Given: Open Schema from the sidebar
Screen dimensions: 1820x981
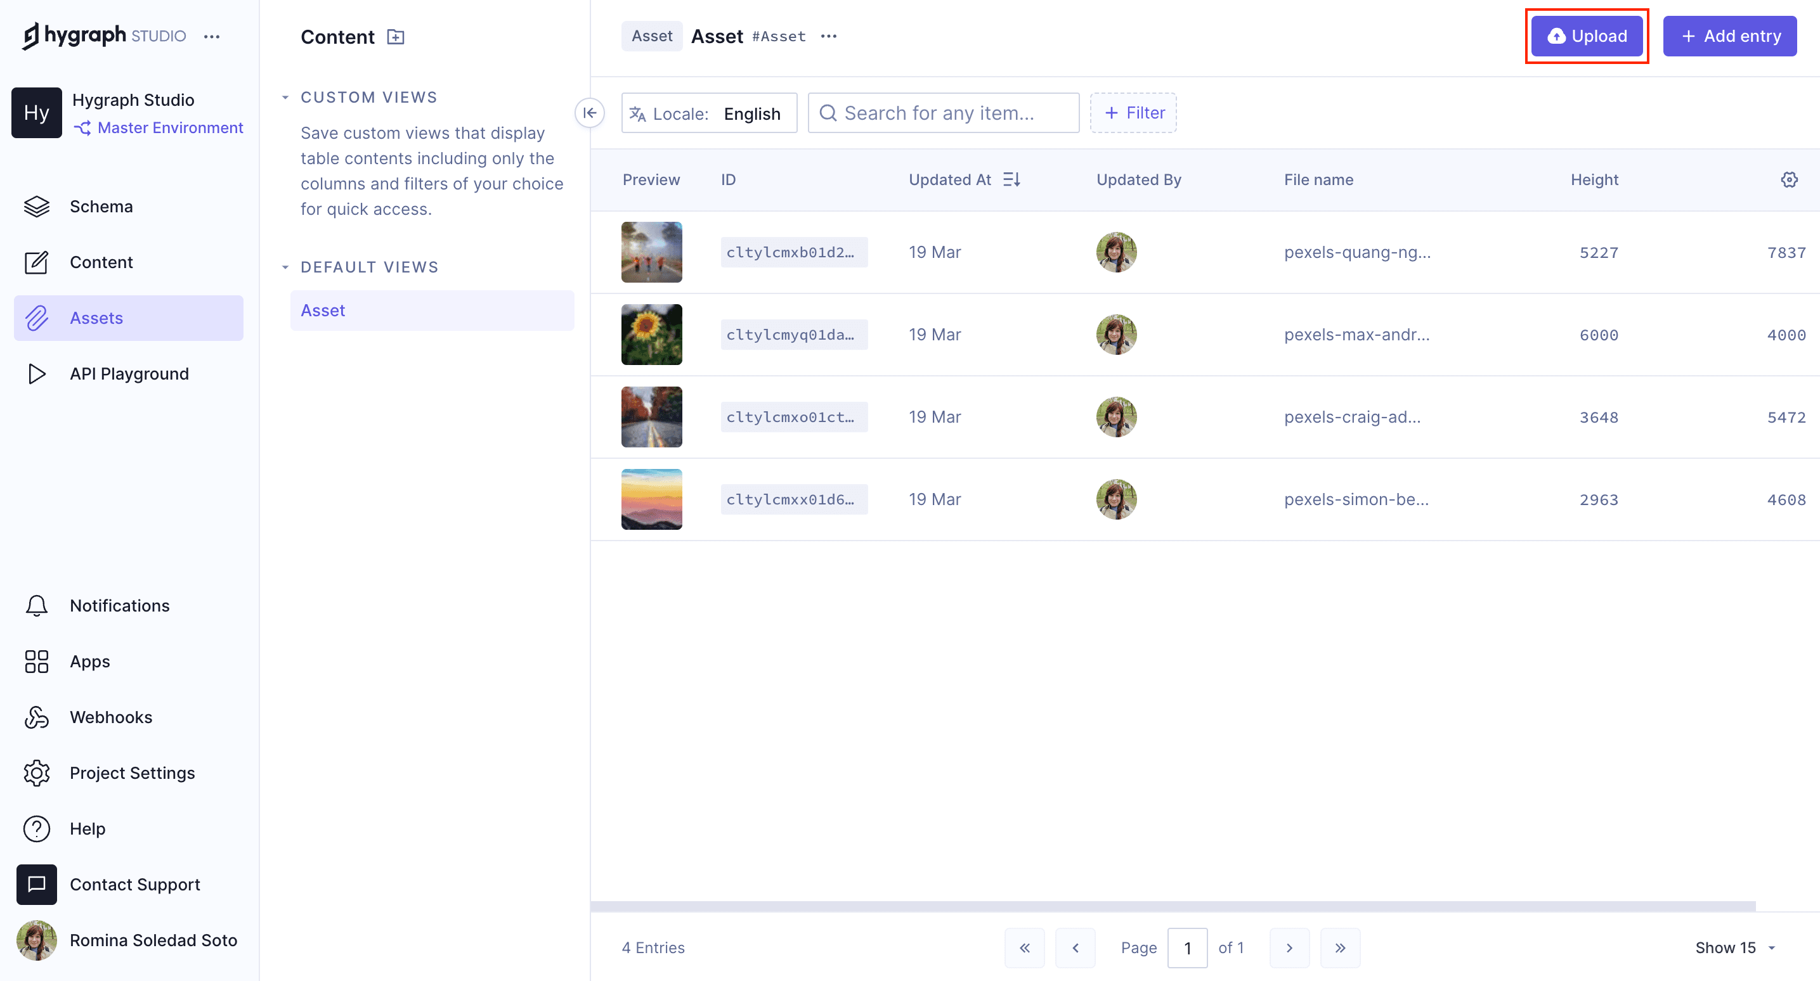Looking at the screenshot, I should pos(101,206).
